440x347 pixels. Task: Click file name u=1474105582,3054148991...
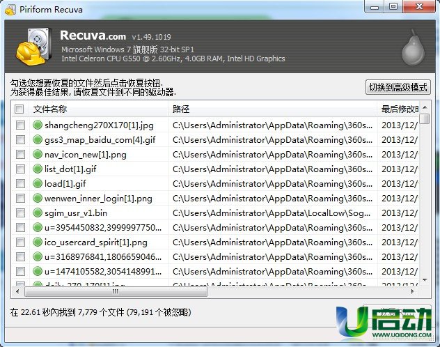click(103, 272)
